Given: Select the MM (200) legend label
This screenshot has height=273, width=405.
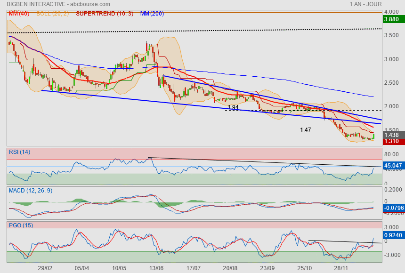Looking at the screenshot, I should tap(152, 14).
